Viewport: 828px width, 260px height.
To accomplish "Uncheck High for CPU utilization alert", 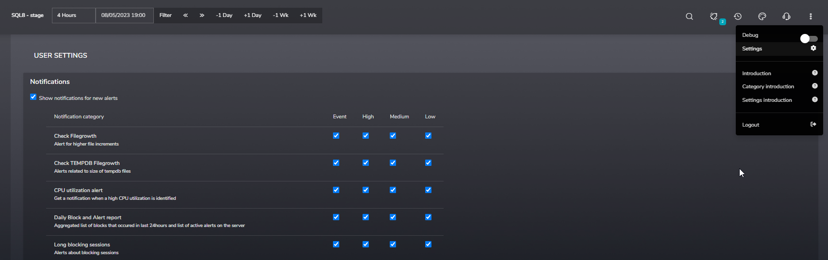I will (x=365, y=190).
